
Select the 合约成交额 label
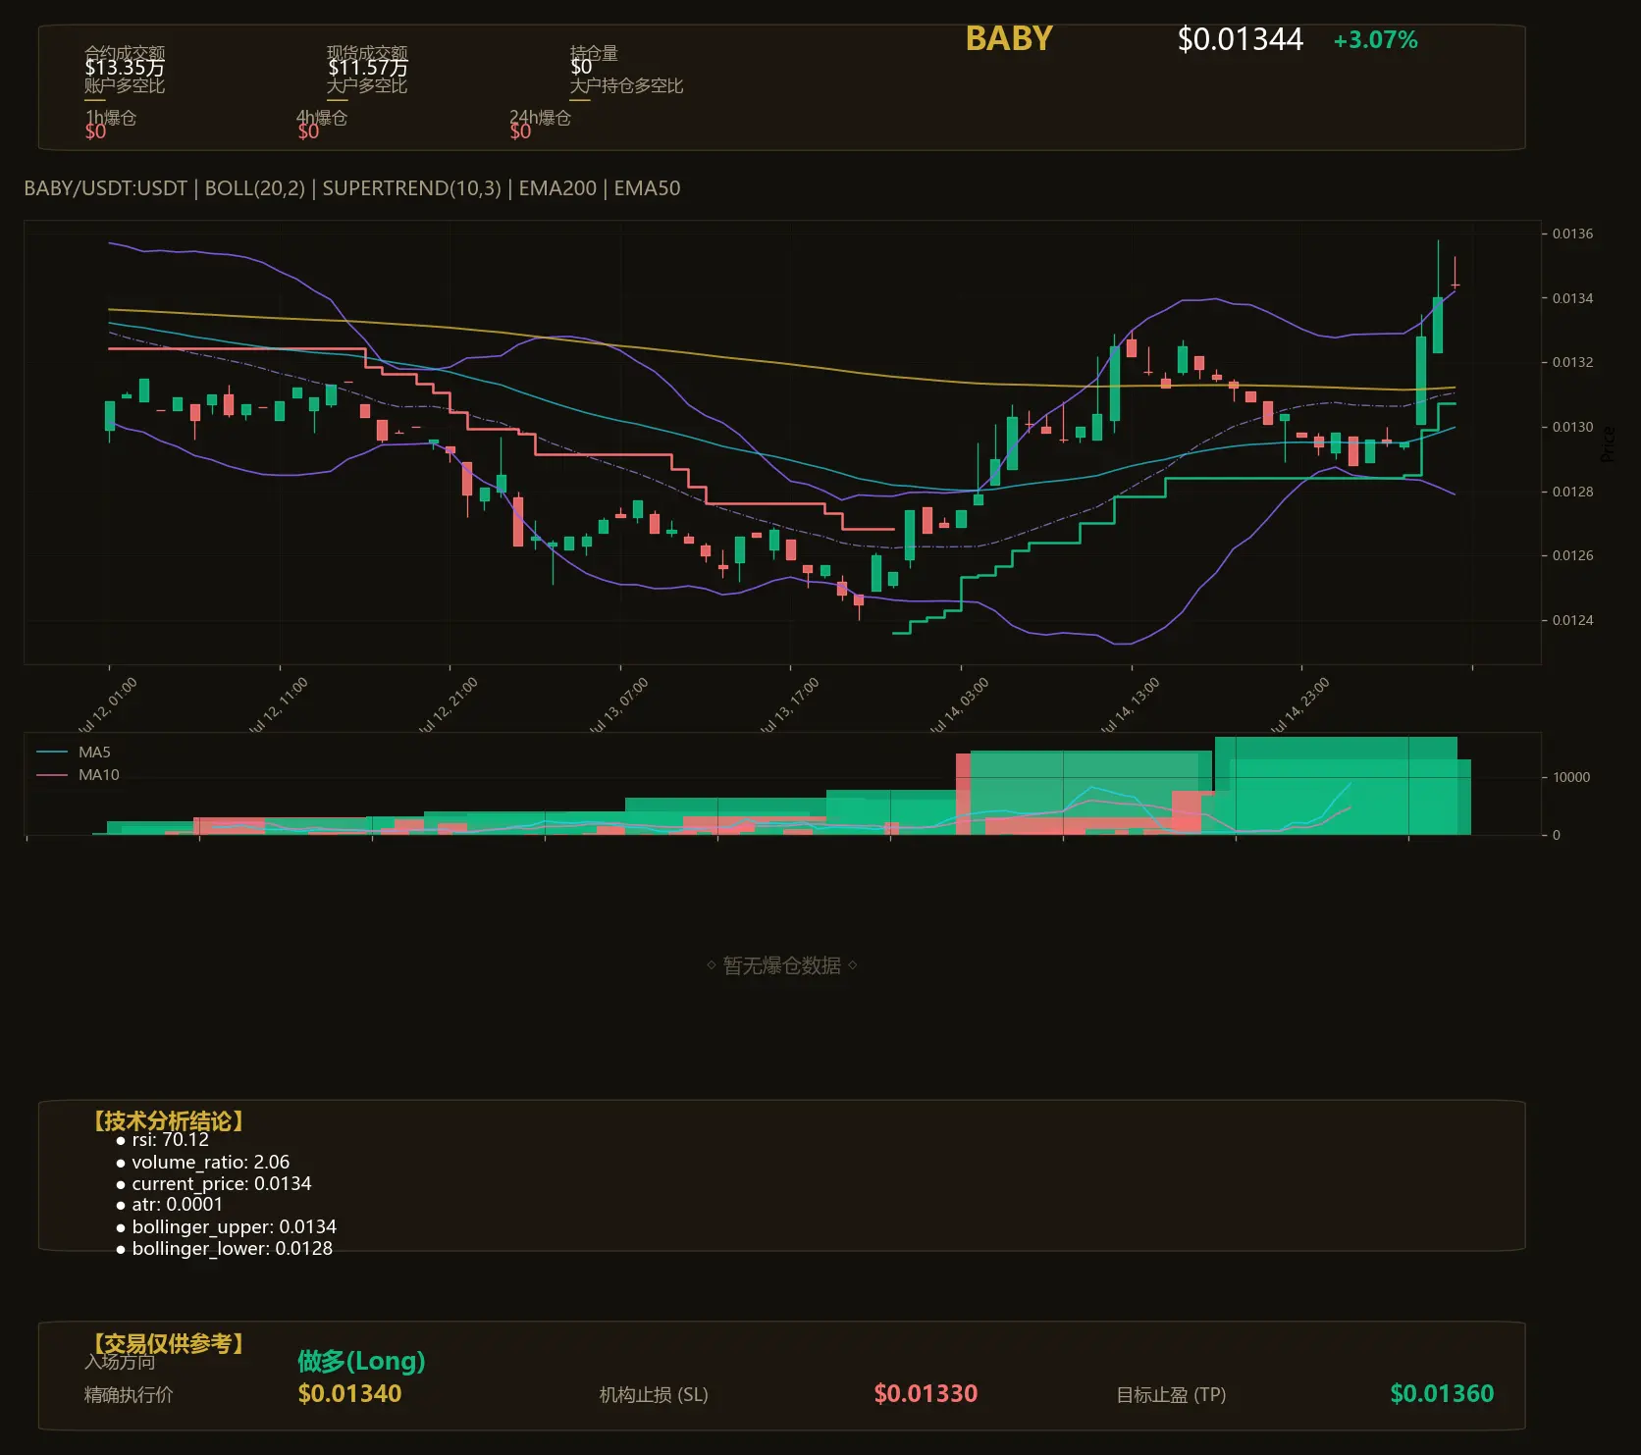coord(125,53)
